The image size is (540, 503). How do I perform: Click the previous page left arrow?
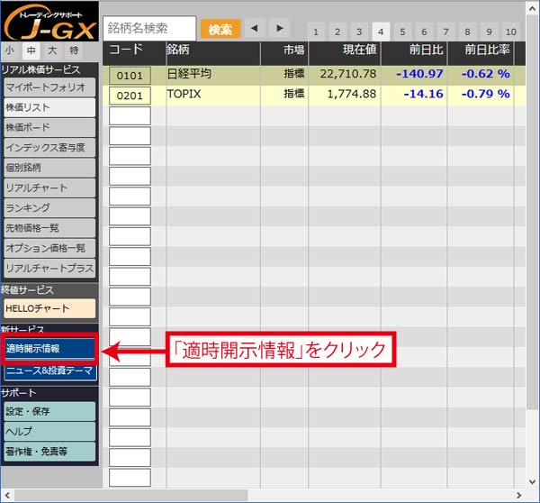(254, 29)
